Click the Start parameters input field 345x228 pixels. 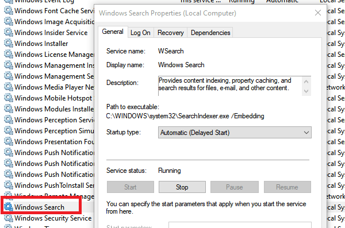coord(240,225)
